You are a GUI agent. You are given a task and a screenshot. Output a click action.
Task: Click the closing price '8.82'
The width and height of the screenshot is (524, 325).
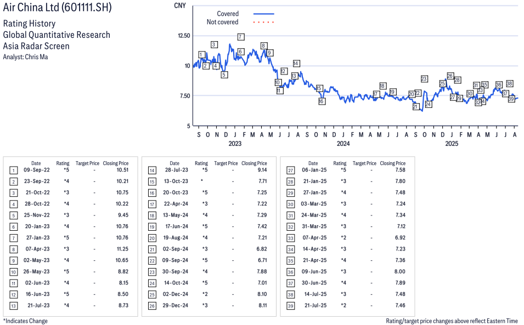coord(123,272)
